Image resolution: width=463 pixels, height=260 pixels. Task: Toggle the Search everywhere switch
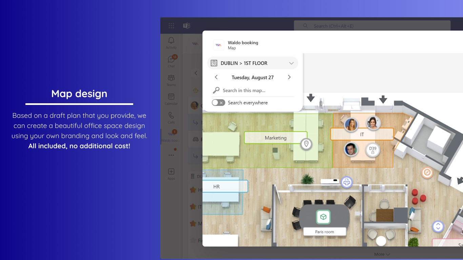pyautogui.click(x=218, y=103)
